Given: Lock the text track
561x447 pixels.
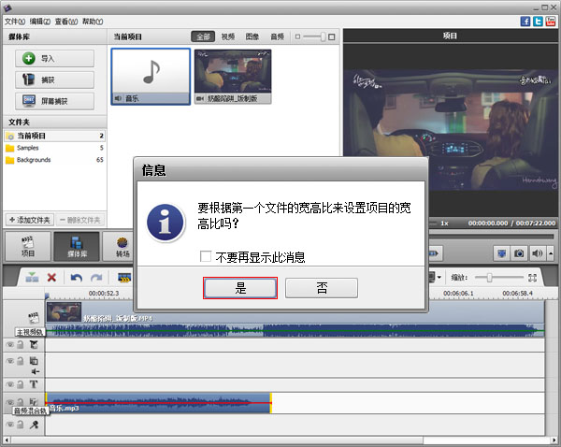Looking at the screenshot, I should (21, 384).
